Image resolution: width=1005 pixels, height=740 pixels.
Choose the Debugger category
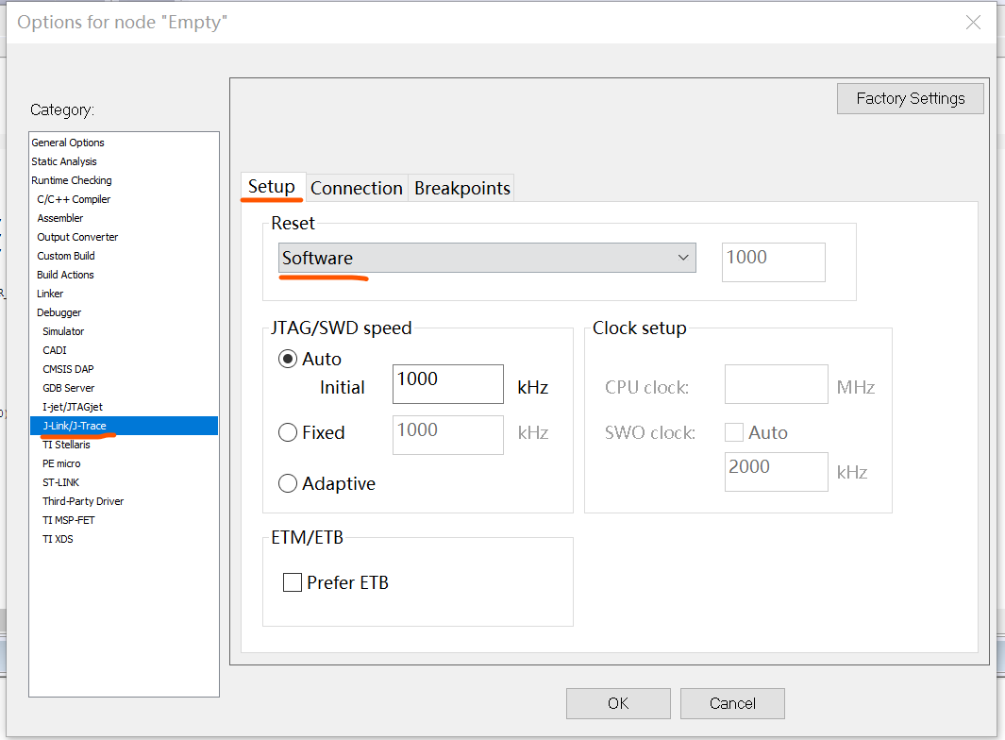point(59,312)
